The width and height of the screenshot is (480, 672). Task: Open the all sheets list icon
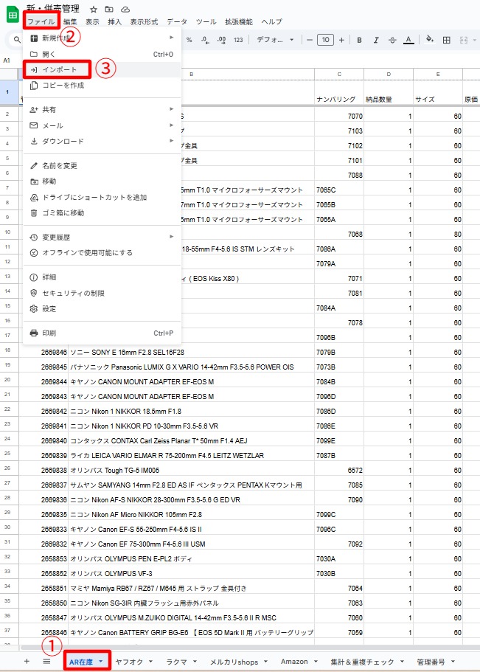coord(46,662)
